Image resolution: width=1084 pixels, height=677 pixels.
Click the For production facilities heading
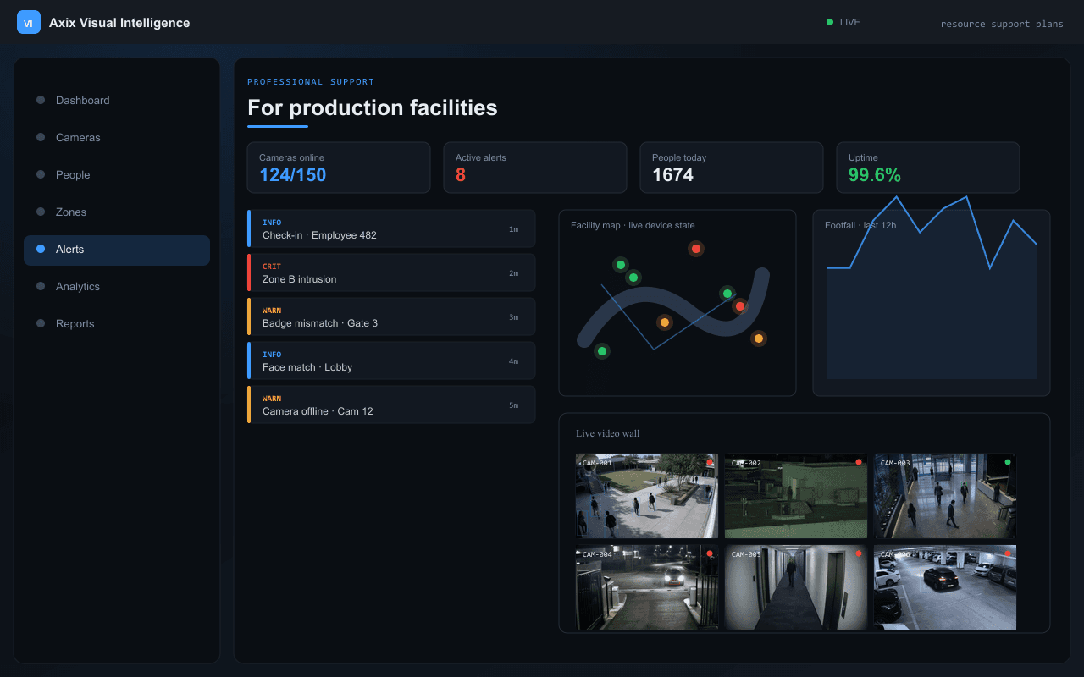pos(373,107)
